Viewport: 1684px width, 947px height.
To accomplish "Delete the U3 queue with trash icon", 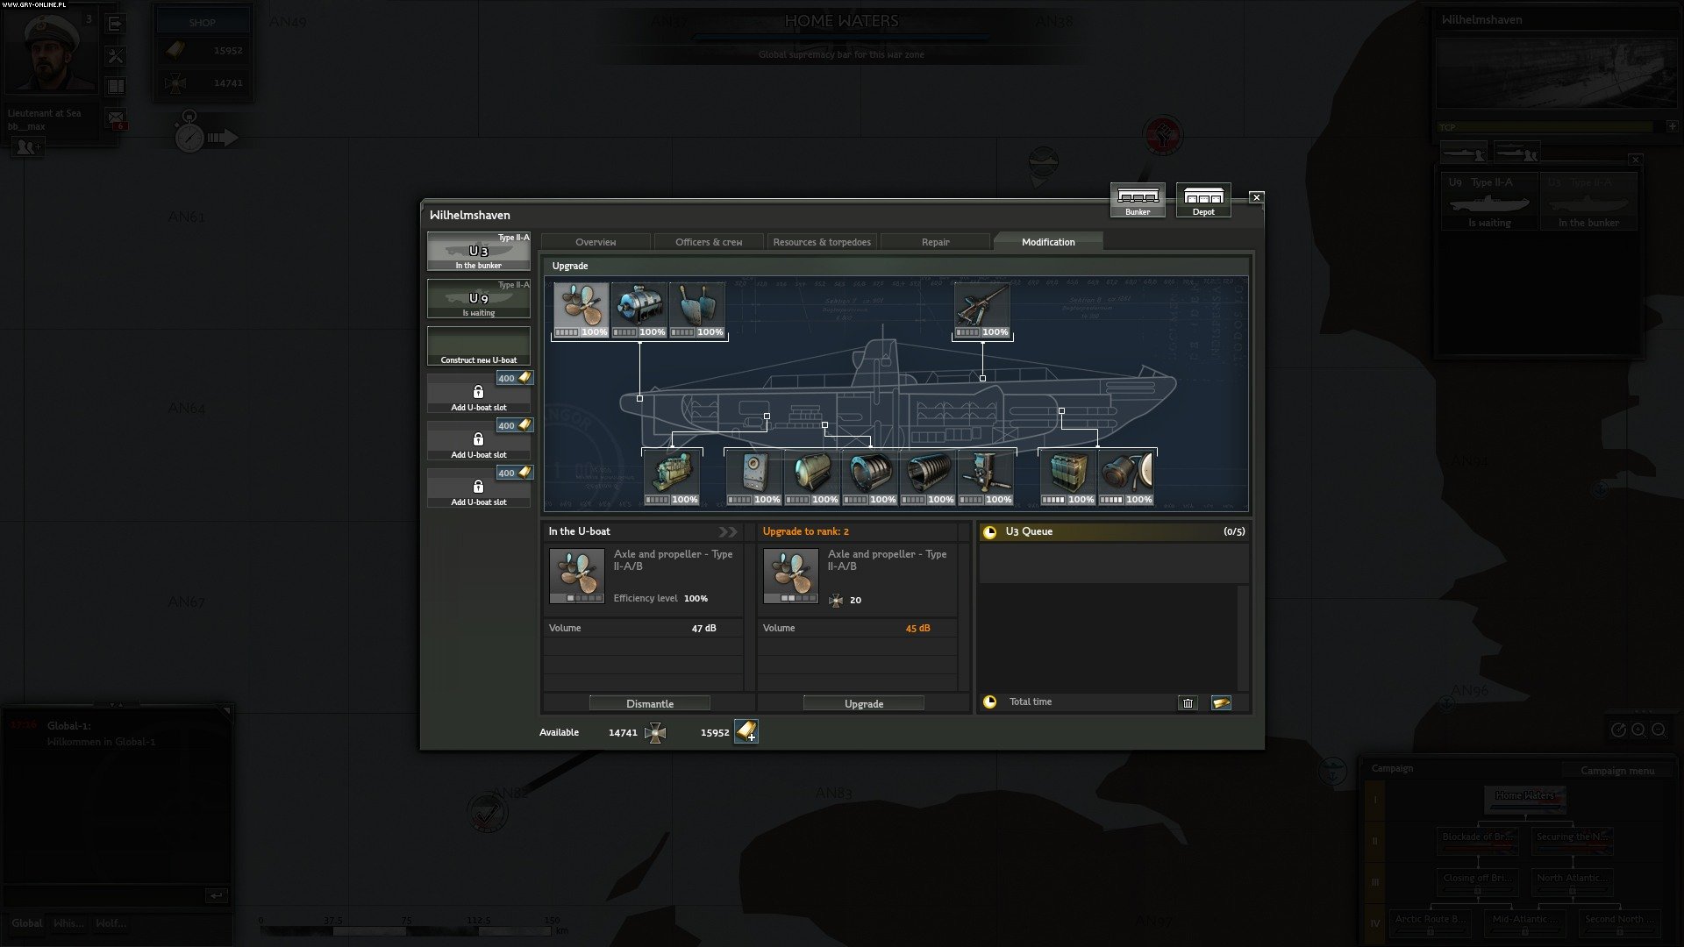I will tap(1188, 702).
